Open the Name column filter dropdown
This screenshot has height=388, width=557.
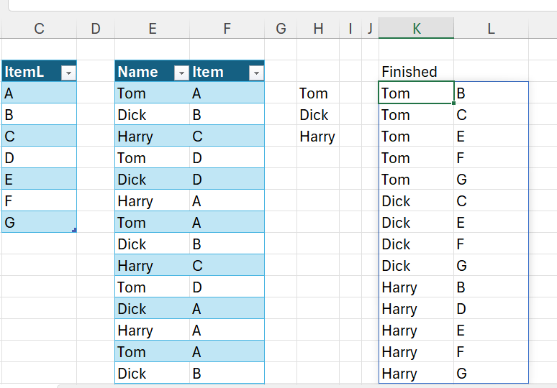[x=181, y=73]
